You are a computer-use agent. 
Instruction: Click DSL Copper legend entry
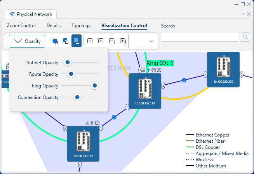pos(203,147)
